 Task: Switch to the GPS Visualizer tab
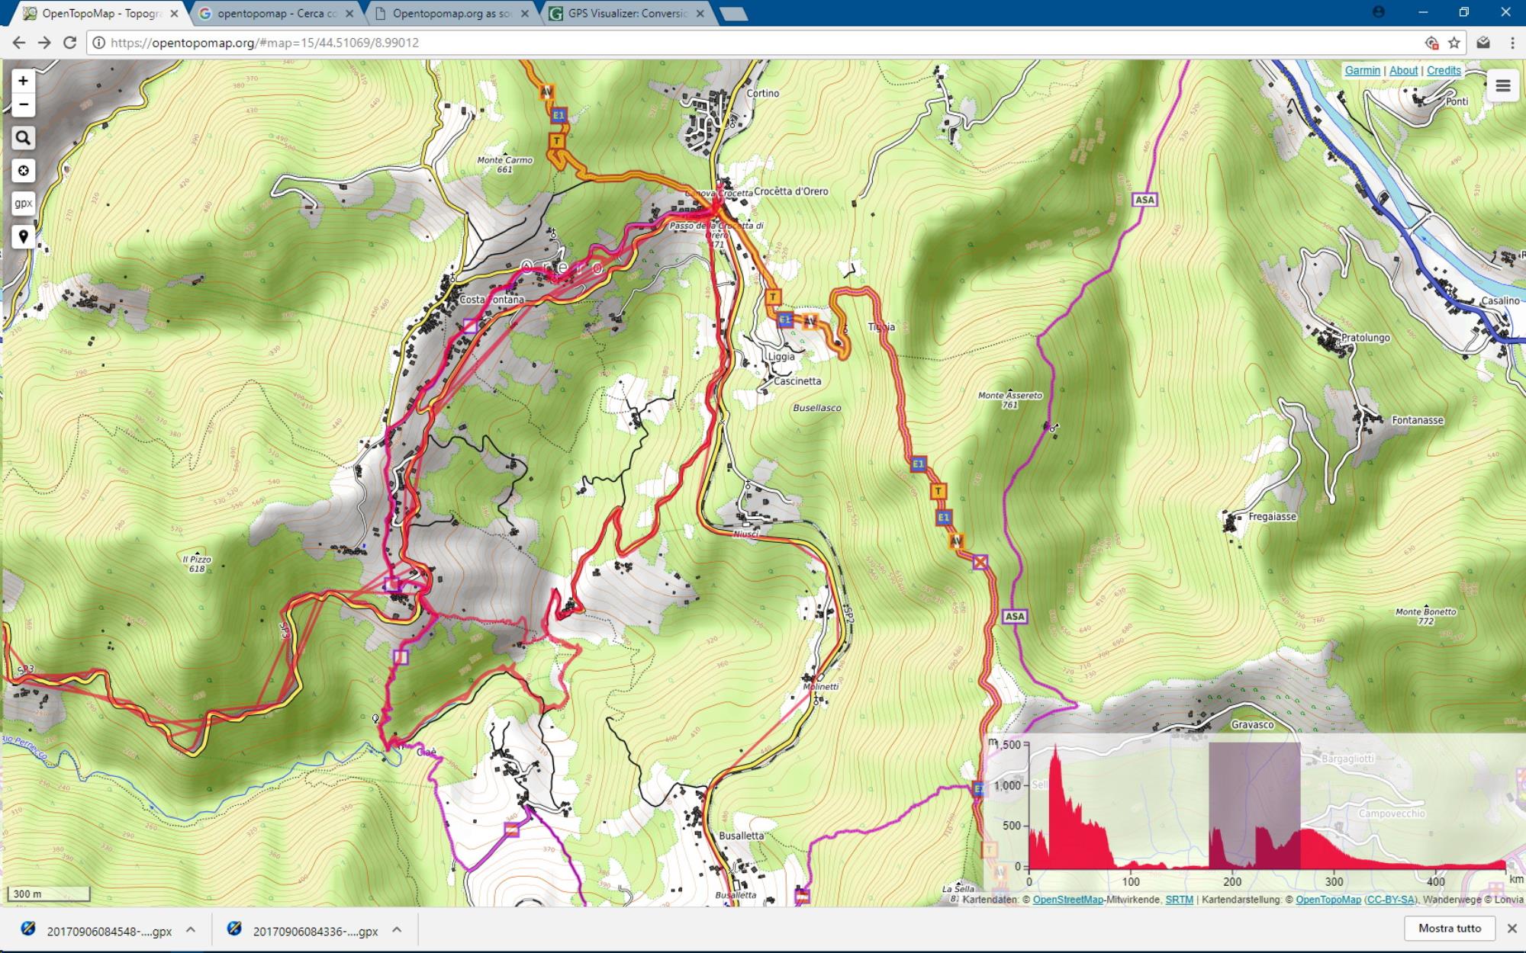coord(627,14)
